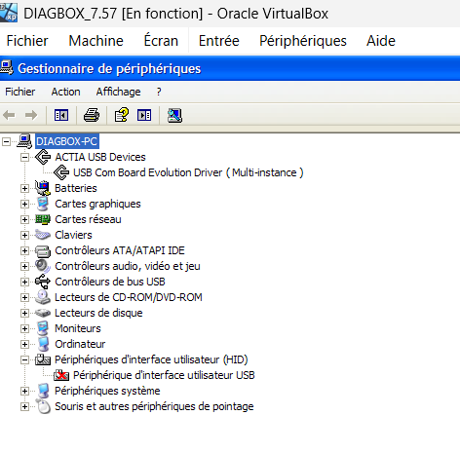Click the Back arrow toolbar icon
Screen dimensions: 460x453
point(9,115)
